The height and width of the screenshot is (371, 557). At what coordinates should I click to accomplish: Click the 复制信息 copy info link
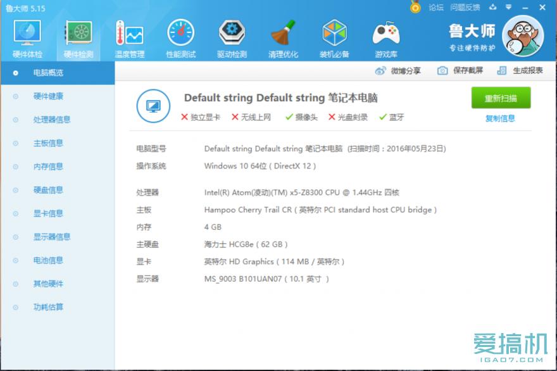(500, 118)
